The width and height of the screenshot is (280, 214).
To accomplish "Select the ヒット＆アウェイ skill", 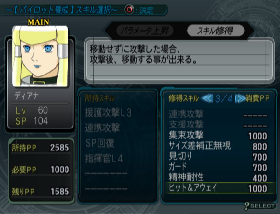I will tap(220, 188).
